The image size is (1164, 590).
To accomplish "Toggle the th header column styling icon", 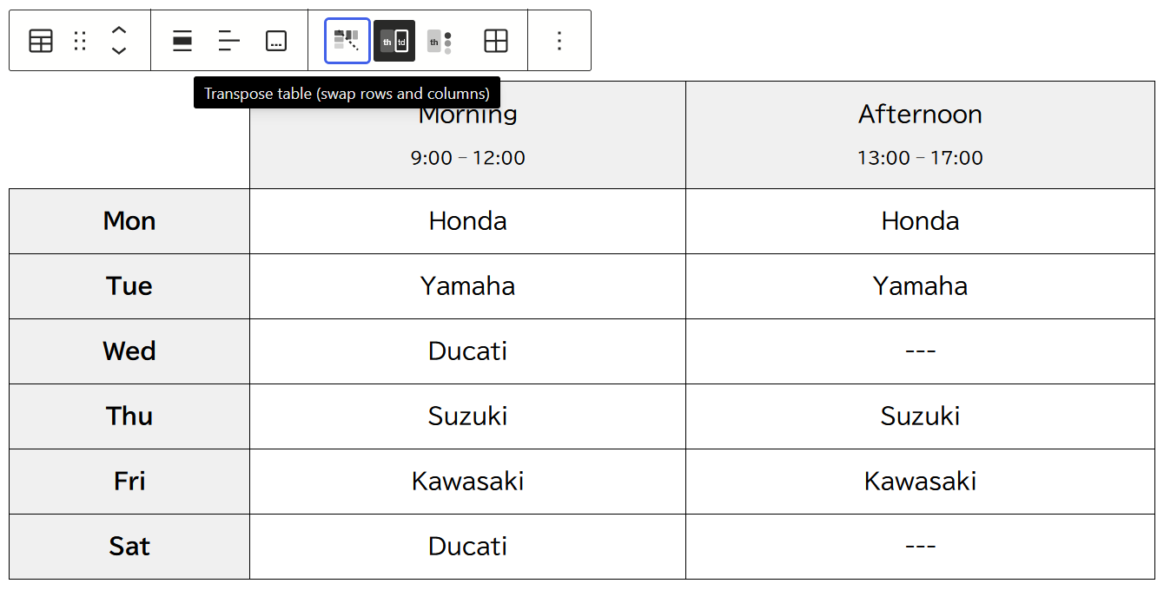I will click(440, 41).
